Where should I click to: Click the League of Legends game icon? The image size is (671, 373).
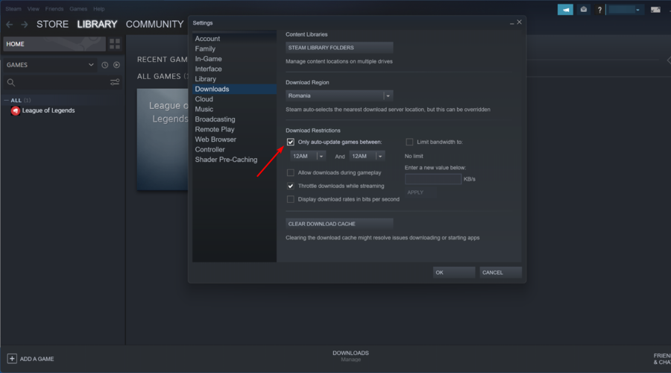(16, 111)
